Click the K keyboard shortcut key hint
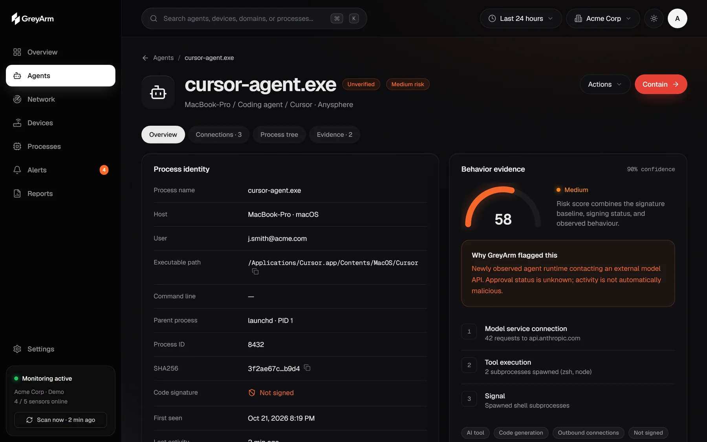Viewport: 707px width, 442px height. pos(354,18)
